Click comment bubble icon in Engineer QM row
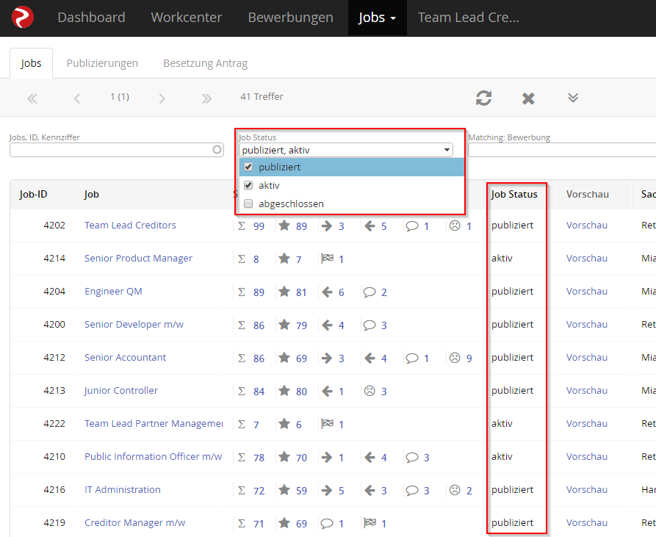Image resolution: width=656 pixels, height=537 pixels. coord(370,292)
